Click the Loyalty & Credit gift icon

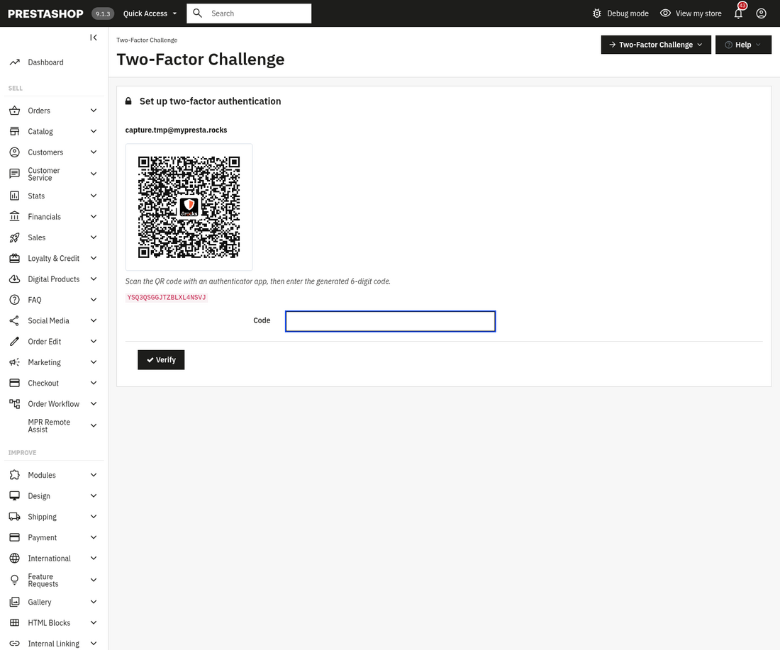click(14, 258)
